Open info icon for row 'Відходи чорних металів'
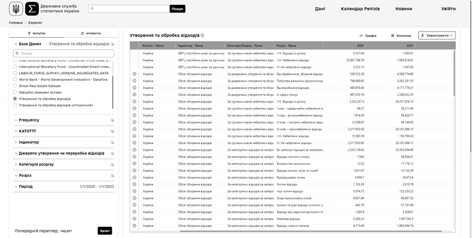472x238 pixels. (x=134, y=226)
